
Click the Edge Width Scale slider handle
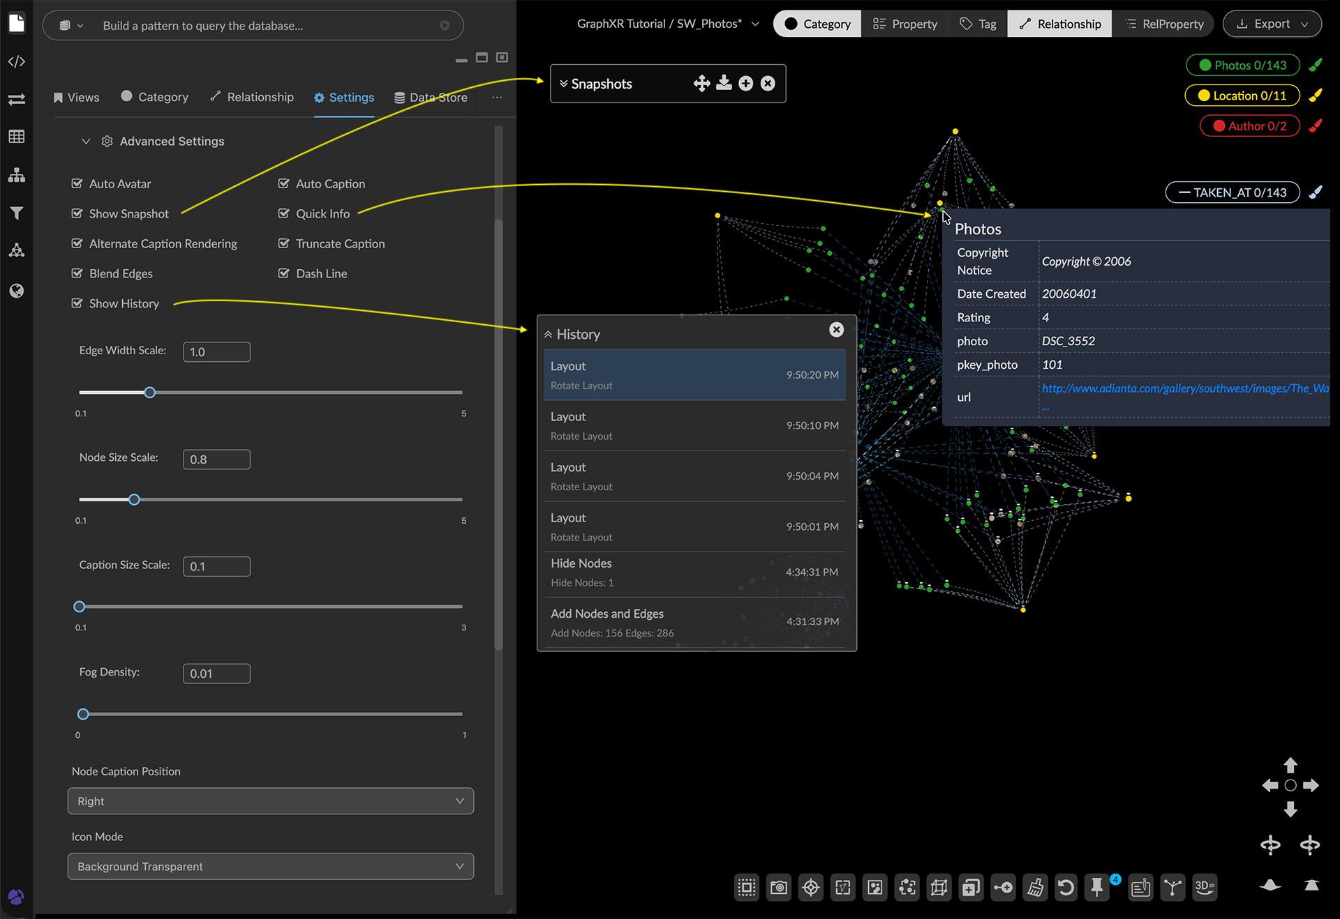tap(149, 393)
